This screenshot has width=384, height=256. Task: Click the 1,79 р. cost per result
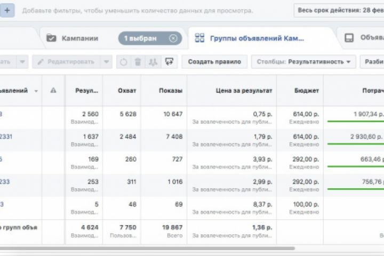pyautogui.click(x=263, y=137)
